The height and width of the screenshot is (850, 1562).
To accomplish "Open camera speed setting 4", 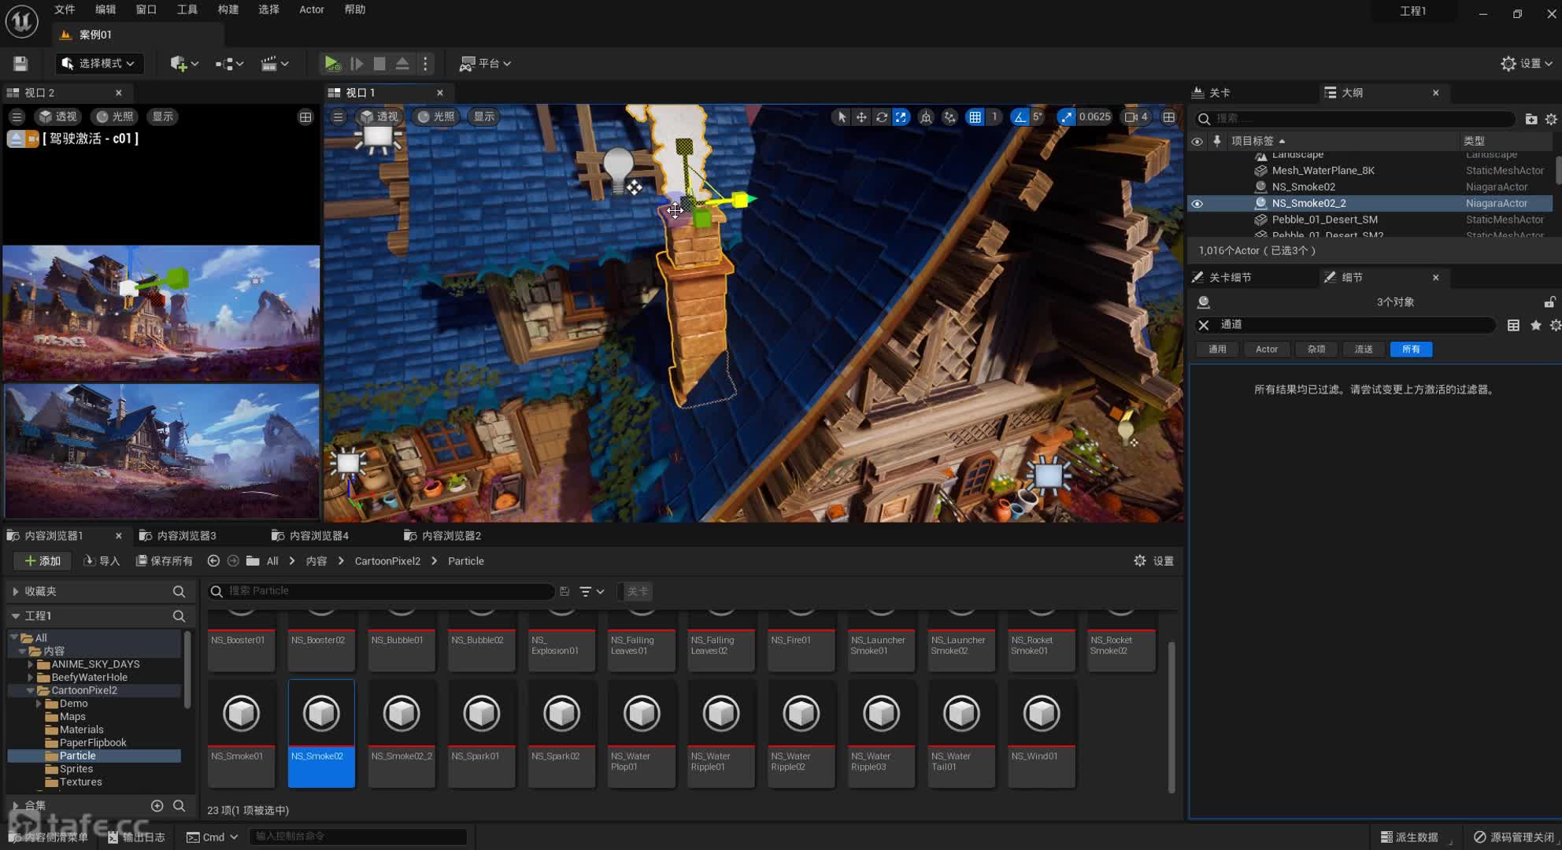I will (x=1136, y=117).
